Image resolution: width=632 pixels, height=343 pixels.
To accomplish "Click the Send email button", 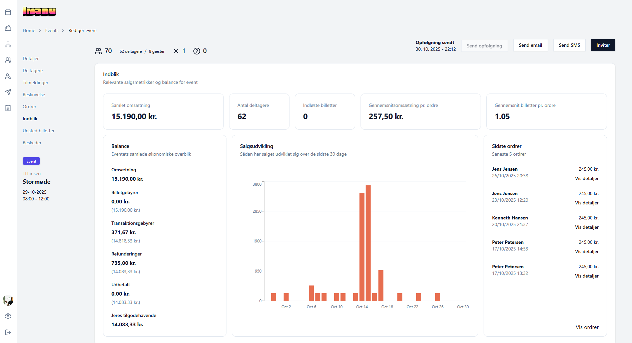I will (530, 45).
